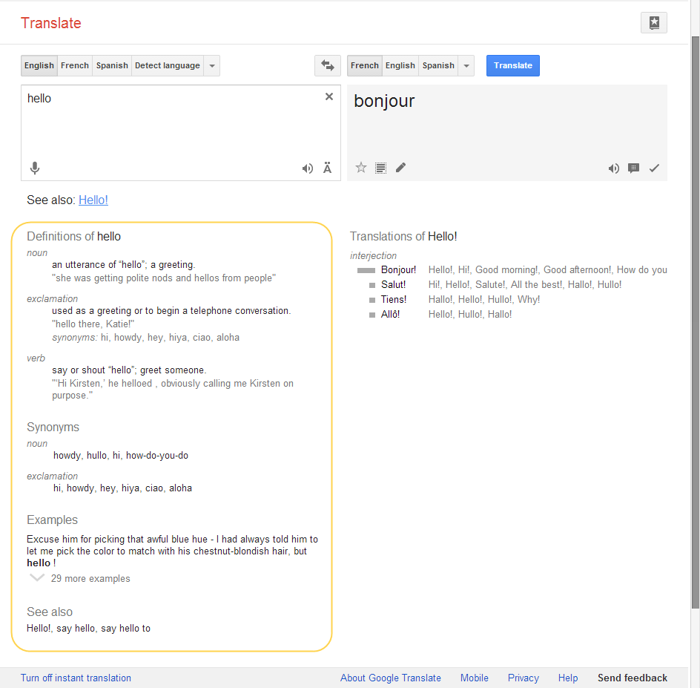Swap languages using the arrows icon
700x688 pixels.
[327, 65]
